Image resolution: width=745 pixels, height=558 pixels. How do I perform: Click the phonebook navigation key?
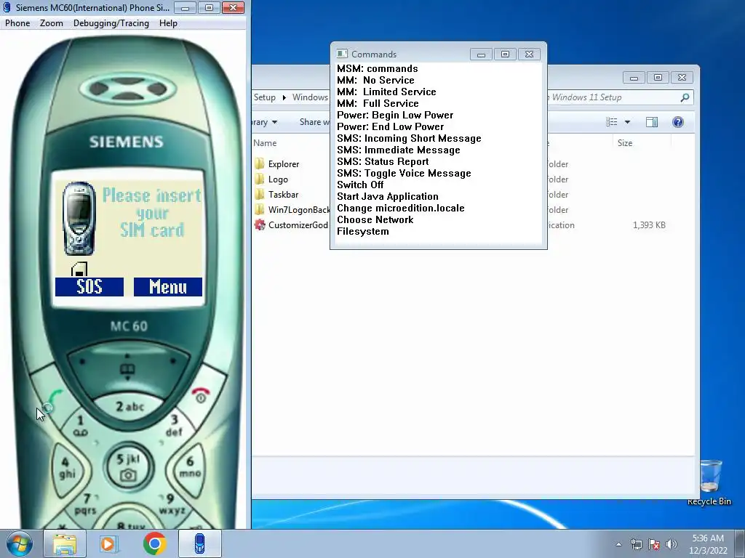tap(127, 368)
